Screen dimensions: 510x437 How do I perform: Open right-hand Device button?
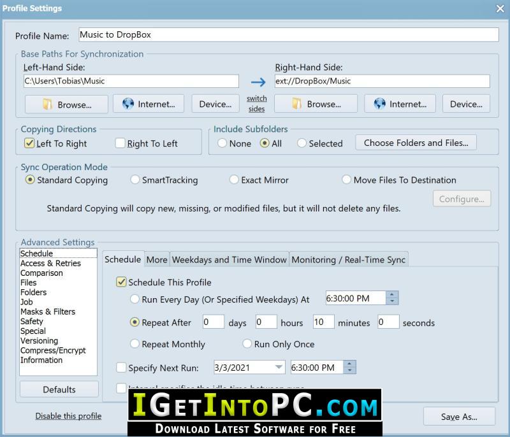pos(466,104)
